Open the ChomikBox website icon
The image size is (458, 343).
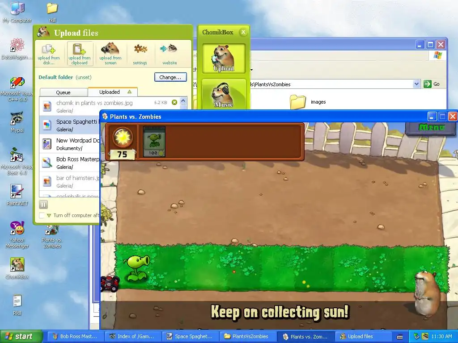coord(169,54)
